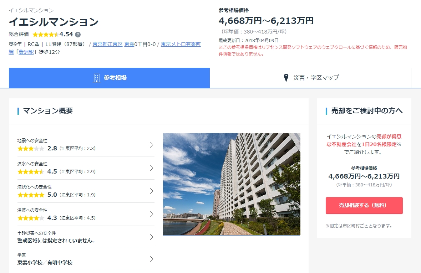This screenshot has width=421, height=273.
Task: Click the 4,668万円〜6,213万円 price at top
Action: (x=266, y=21)
